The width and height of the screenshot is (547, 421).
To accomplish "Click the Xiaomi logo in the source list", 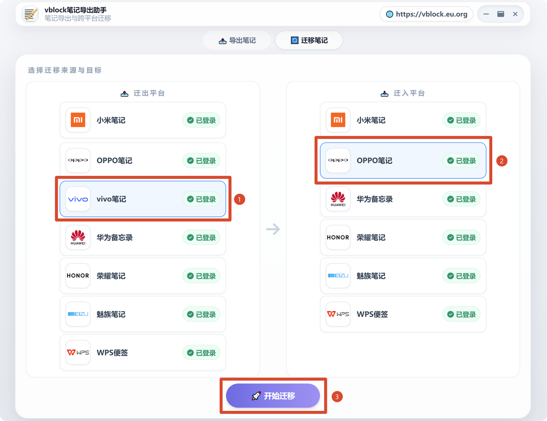I will [78, 120].
